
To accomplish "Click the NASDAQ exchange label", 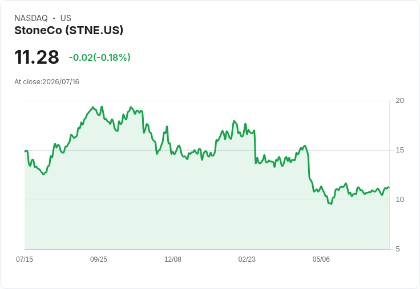I will pyautogui.click(x=31, y=18).
